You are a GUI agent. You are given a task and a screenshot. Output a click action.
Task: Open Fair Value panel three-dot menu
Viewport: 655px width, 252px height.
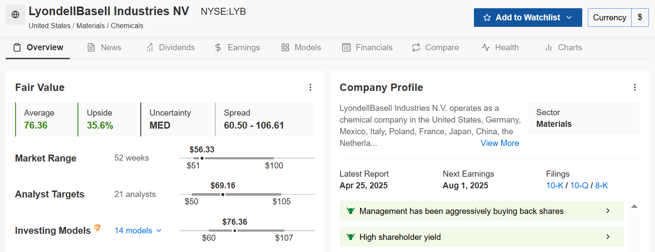tap(310, 87)
